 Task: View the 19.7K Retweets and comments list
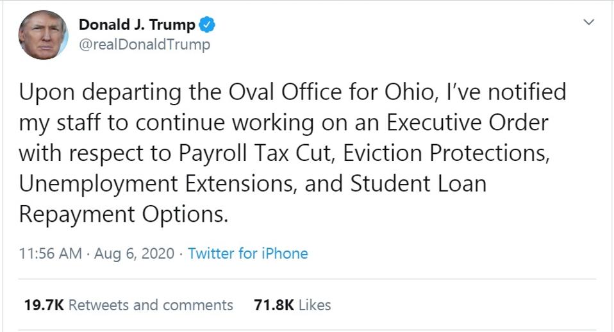coord(128,304)
